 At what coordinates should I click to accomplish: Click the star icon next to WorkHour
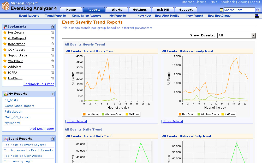coord(5,61)
